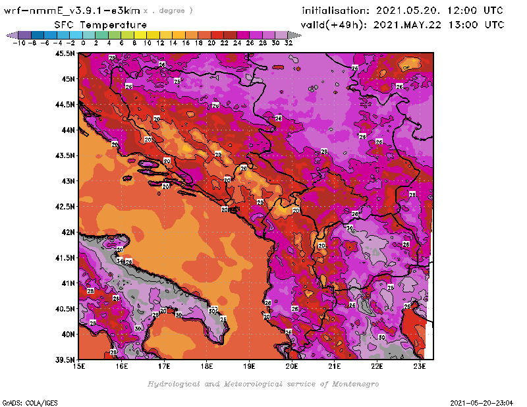This screenshot has height=407, width=527.
Task: Click the 'SFC Temperature' title
Action: point(101,25)
